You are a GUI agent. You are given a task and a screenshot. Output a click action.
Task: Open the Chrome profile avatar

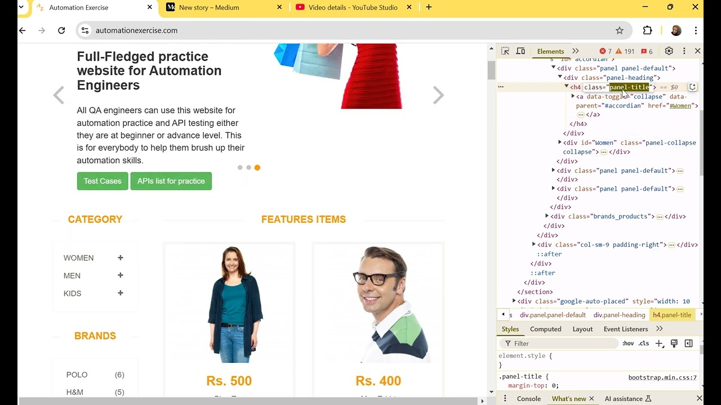tap(676, 30)
